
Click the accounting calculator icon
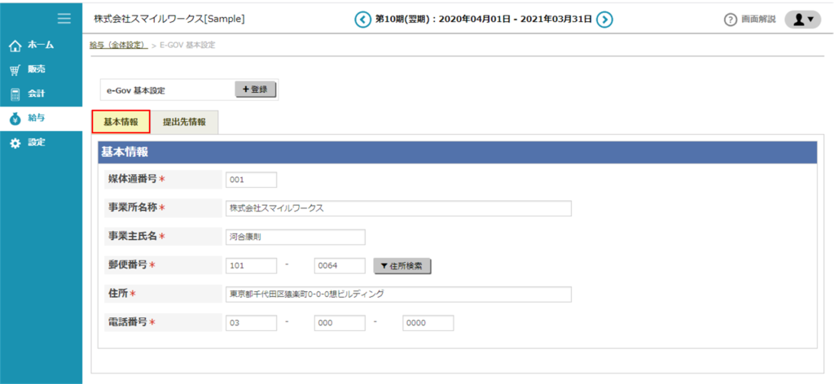tap(15, 94)
